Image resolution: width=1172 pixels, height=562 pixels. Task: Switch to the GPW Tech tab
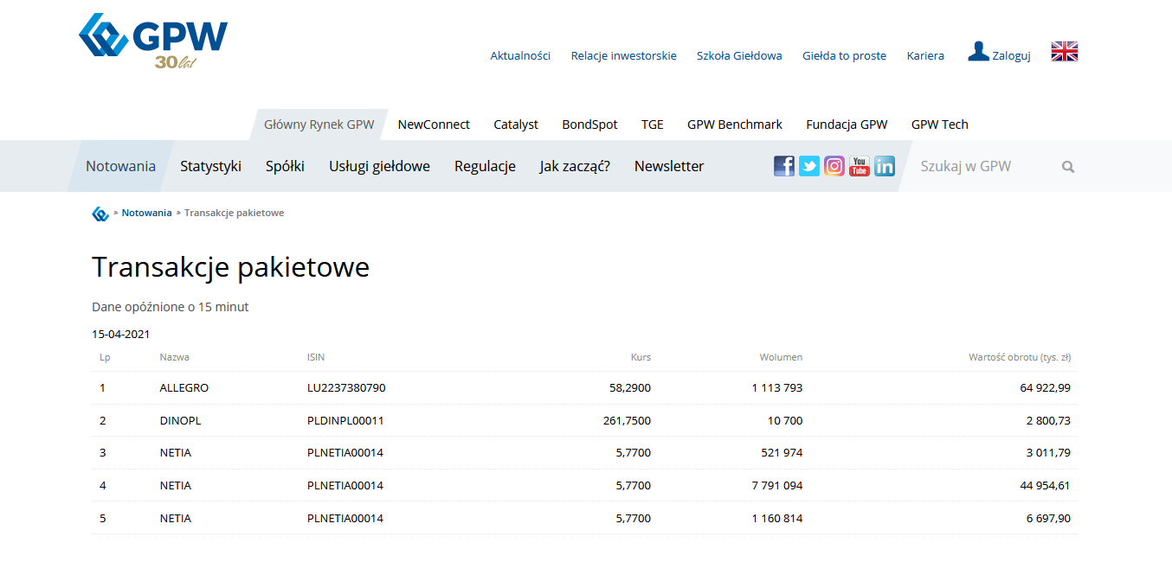click(x=940, y=125)
